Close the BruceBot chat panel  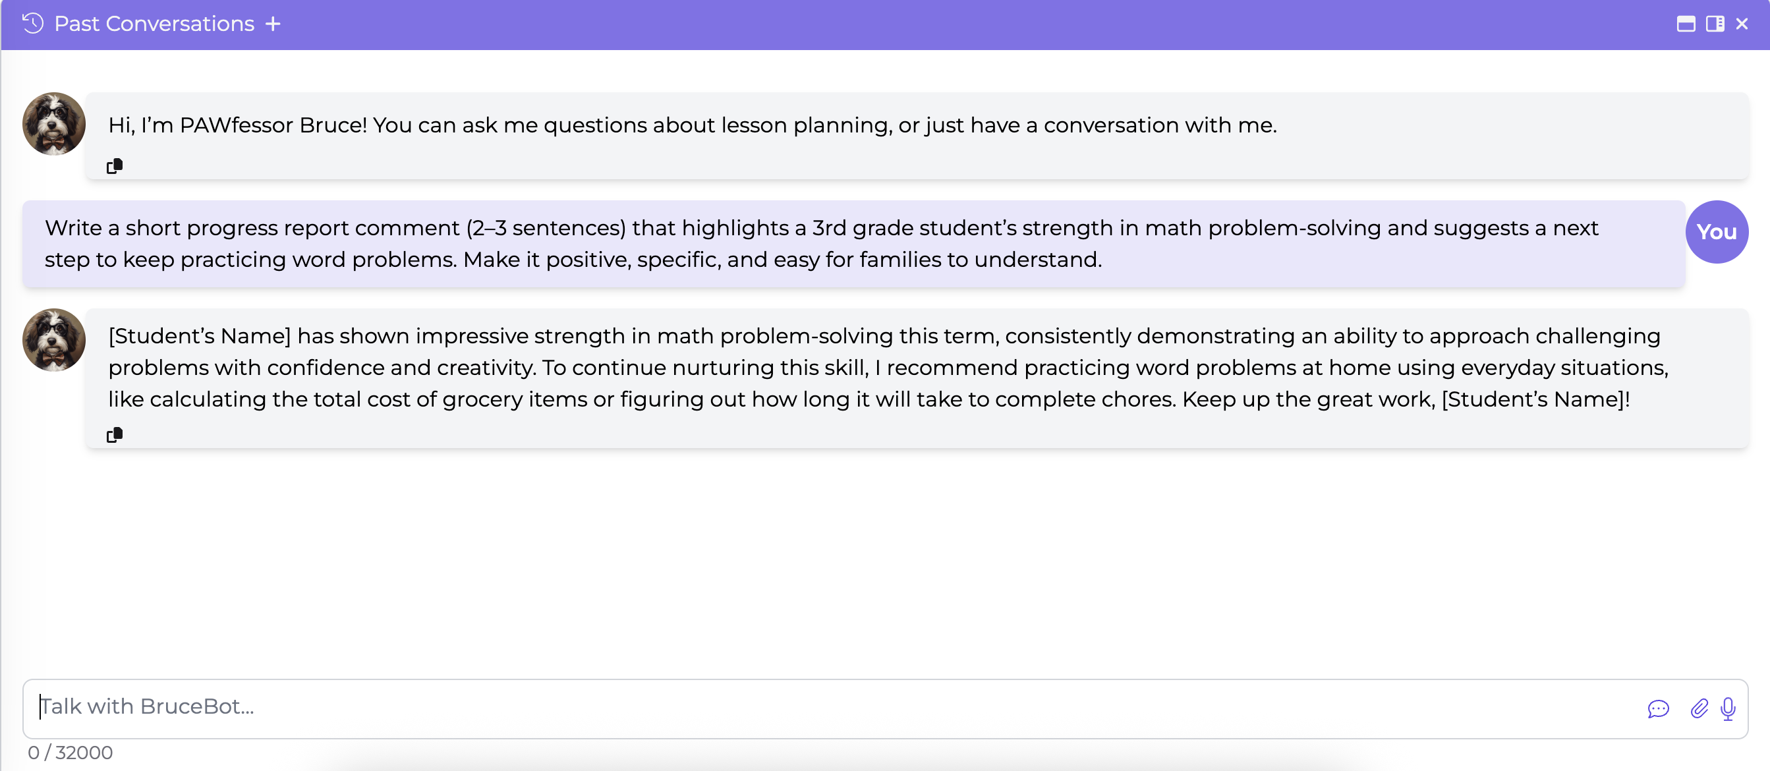(x=1741, y=24)
